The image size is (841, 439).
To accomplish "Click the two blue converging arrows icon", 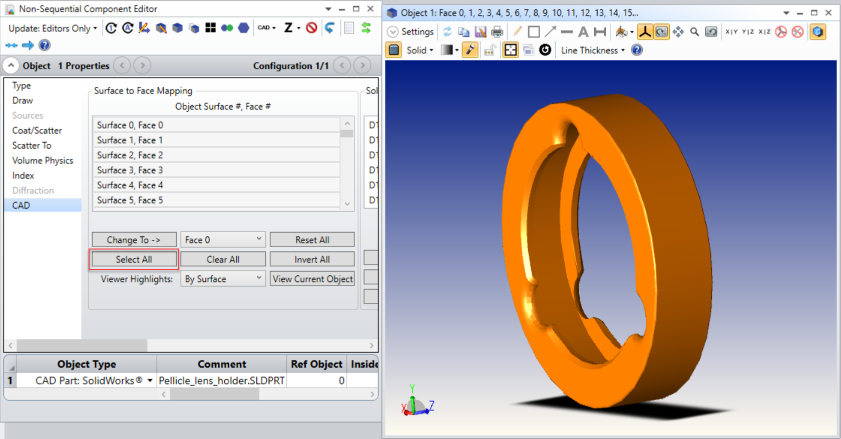I will pyautogui.click(x=12, y=45).
